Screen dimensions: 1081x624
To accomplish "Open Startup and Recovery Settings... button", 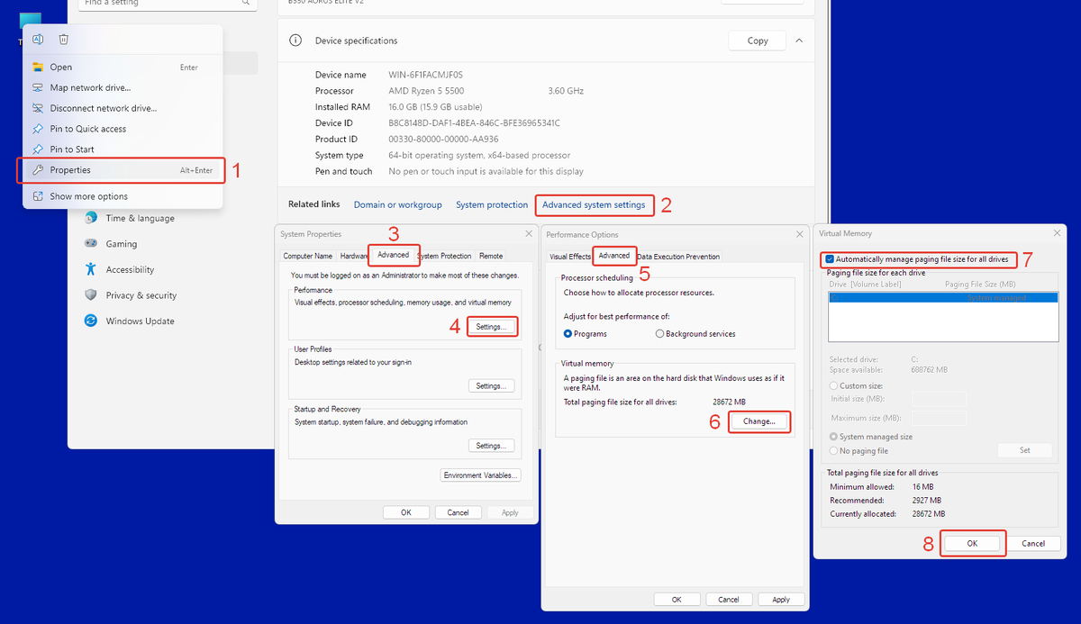I will pyautogui.click(x=492, y=445).
